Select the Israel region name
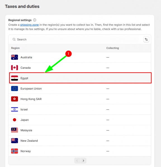 (24, 109)
